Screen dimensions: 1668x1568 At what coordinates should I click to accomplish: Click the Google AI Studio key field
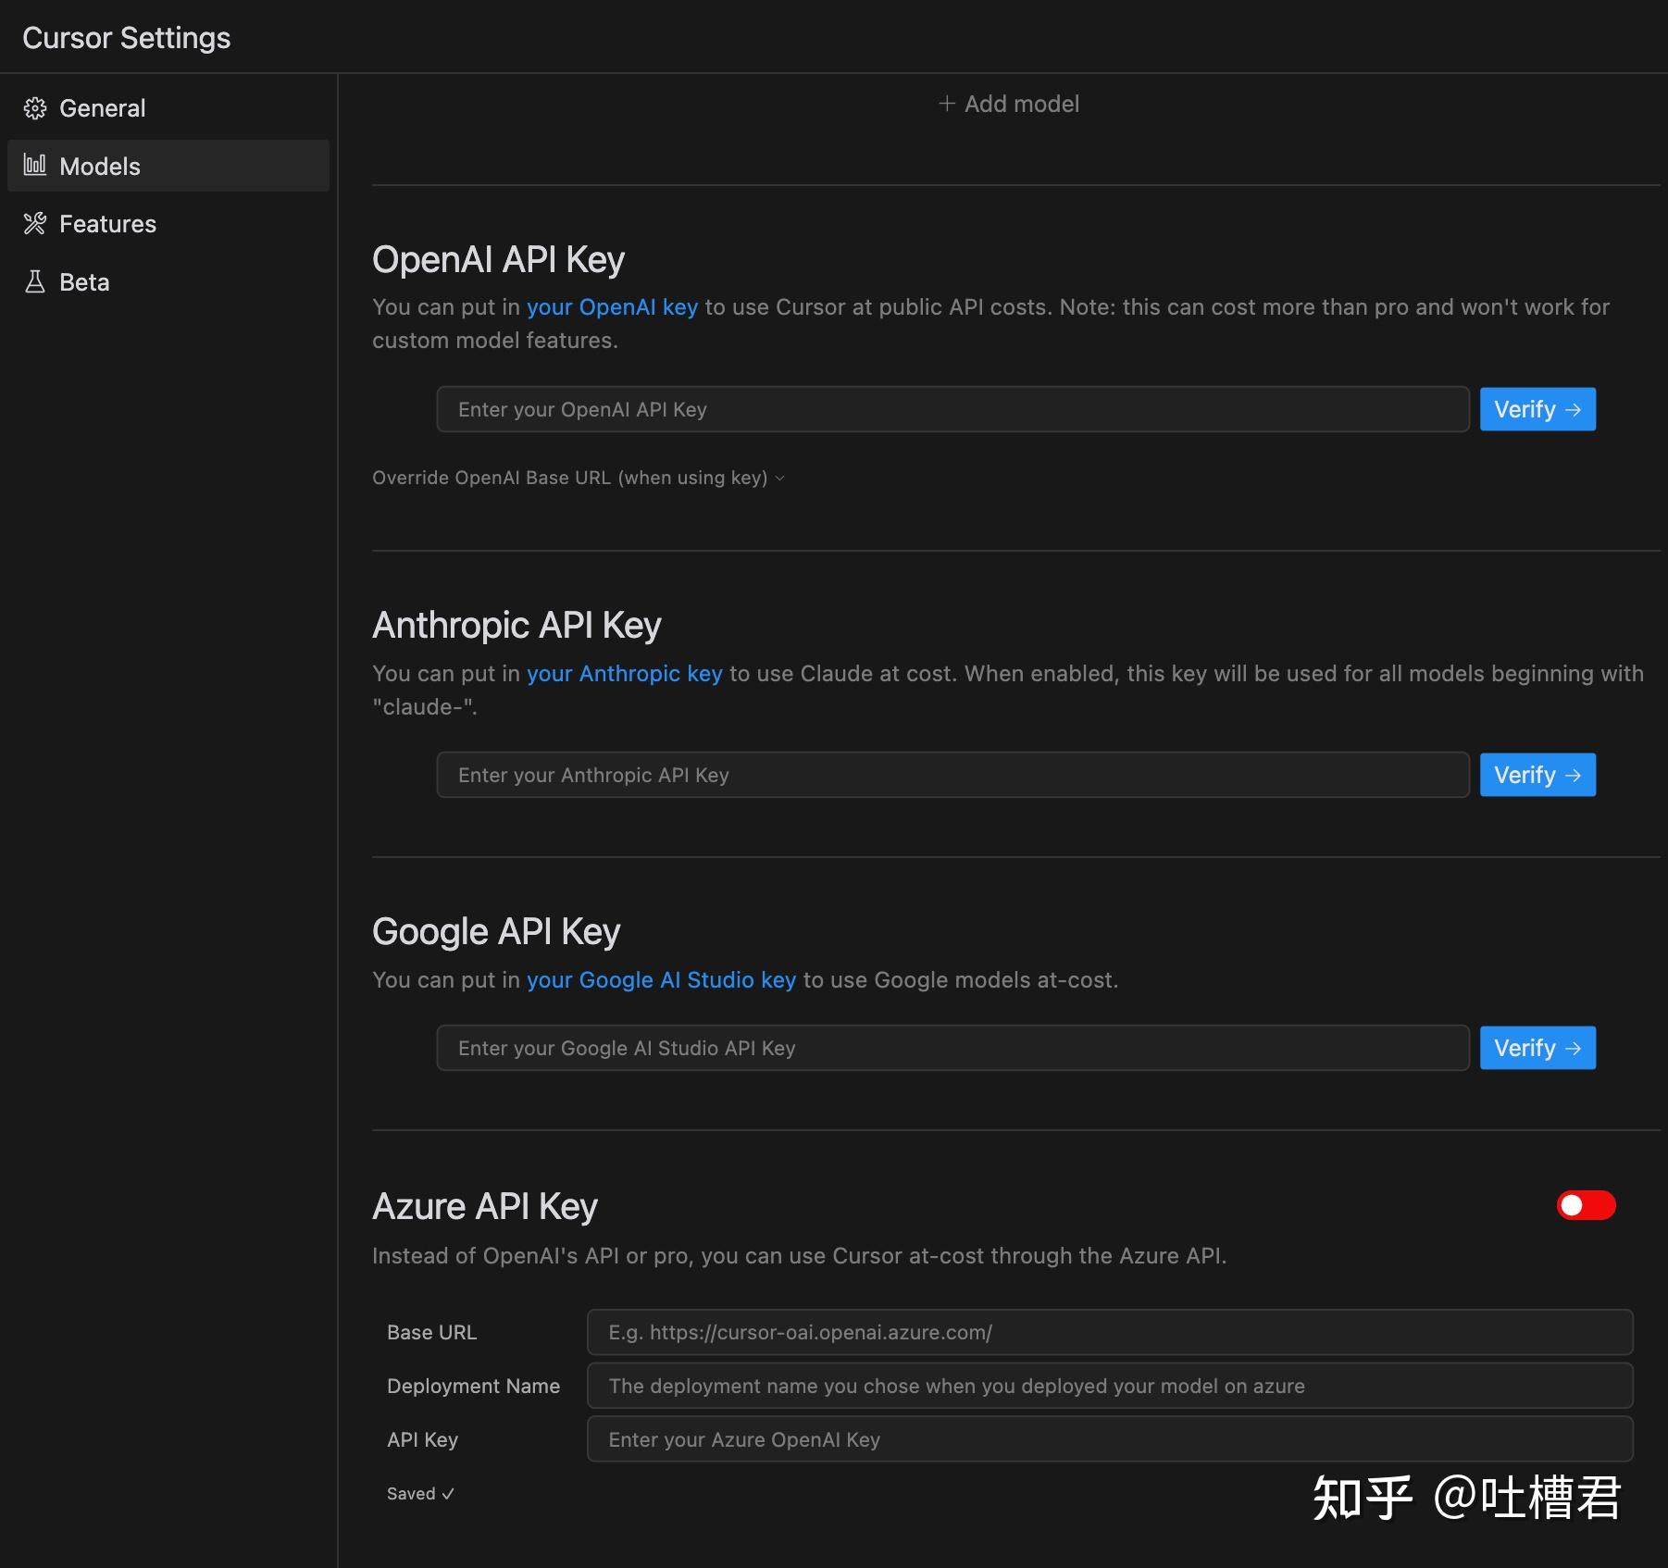[x=952, y=1048]
